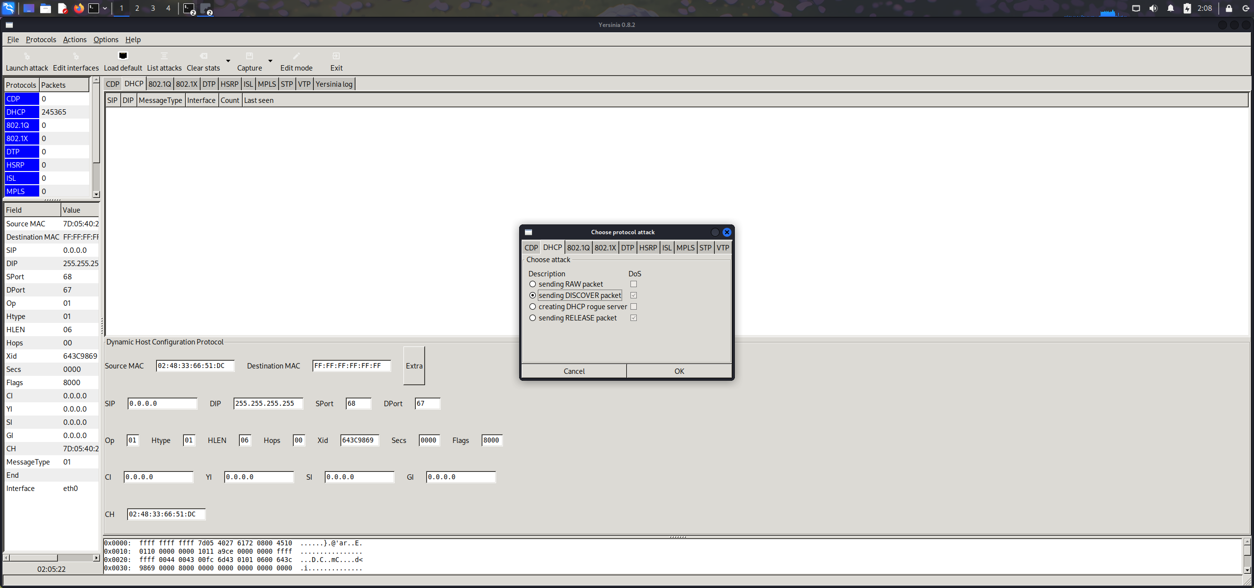This screenshot has height=588, width=1254.
Task: Click the Xid input field
Action: [360, 441]
